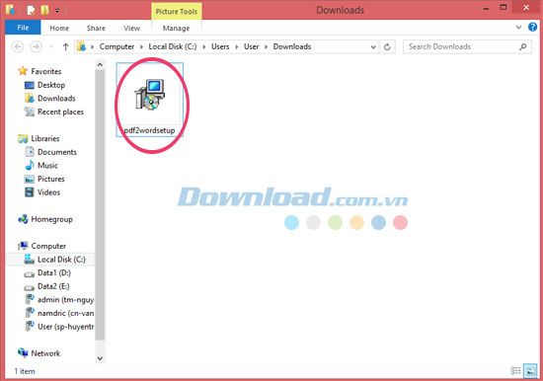Click the Favorites star icon
This screenshot has height=381, width=543.
click(23, 71)
